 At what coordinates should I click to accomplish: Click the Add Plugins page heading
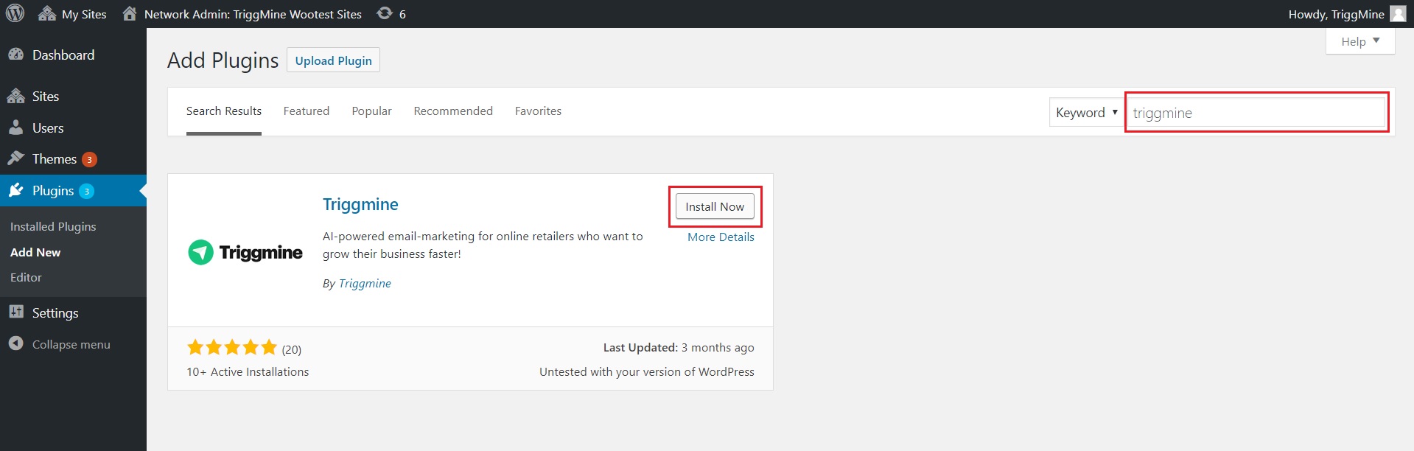tap(223, 60)
